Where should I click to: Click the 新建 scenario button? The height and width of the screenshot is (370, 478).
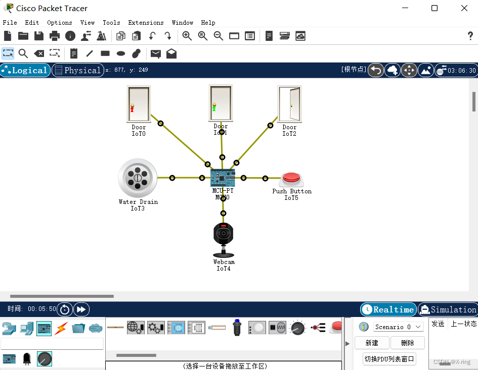pos(372,343)
